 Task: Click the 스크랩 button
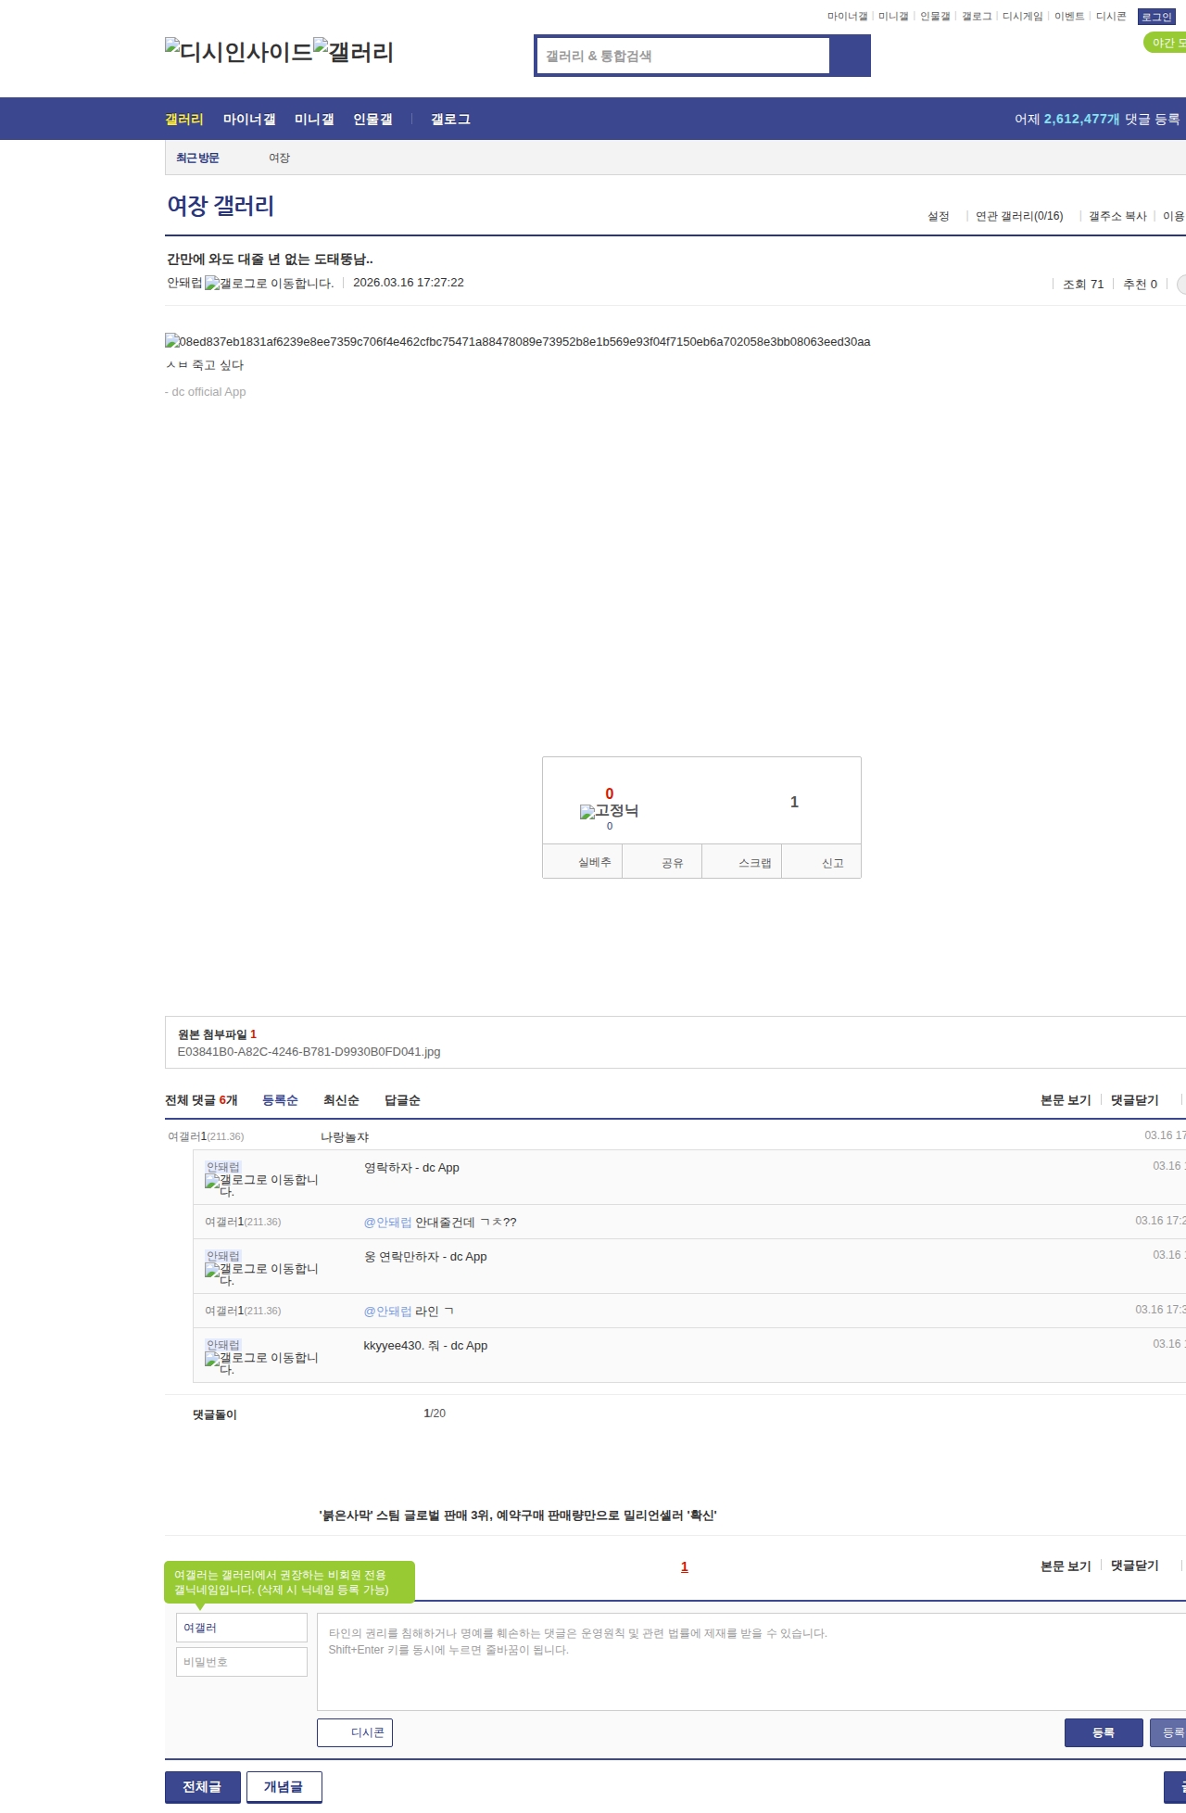(742, 861)
